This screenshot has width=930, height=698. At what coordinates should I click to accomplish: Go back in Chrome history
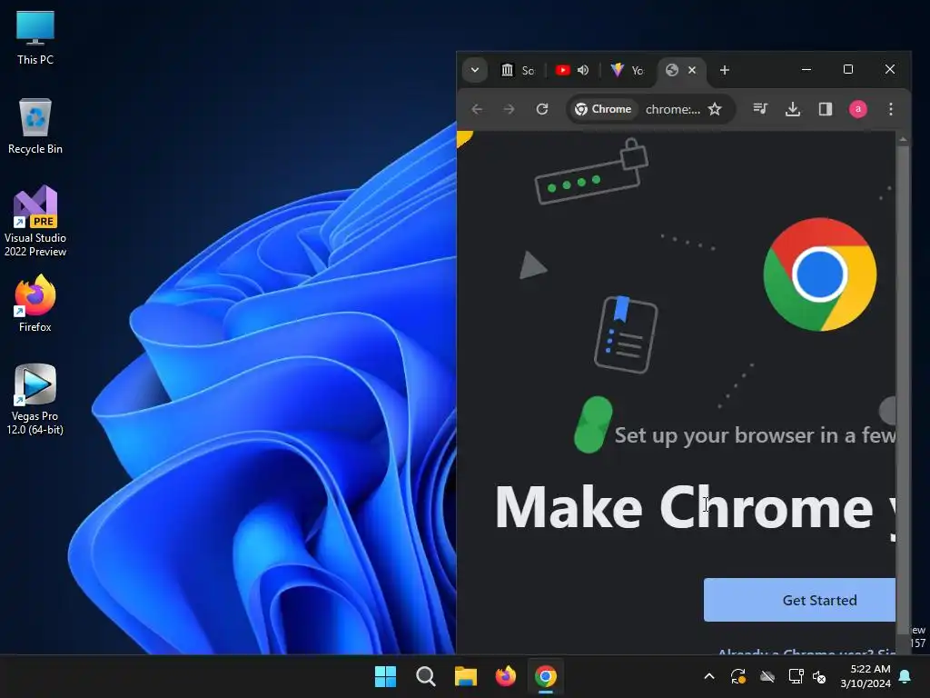pyautogui.click(x=477, y=109)
